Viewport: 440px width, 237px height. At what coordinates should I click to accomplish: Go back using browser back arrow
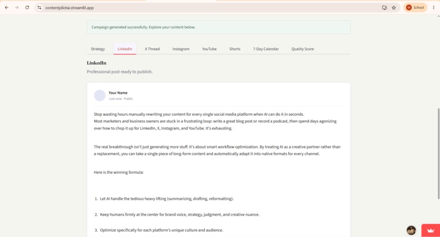[7, 8]
